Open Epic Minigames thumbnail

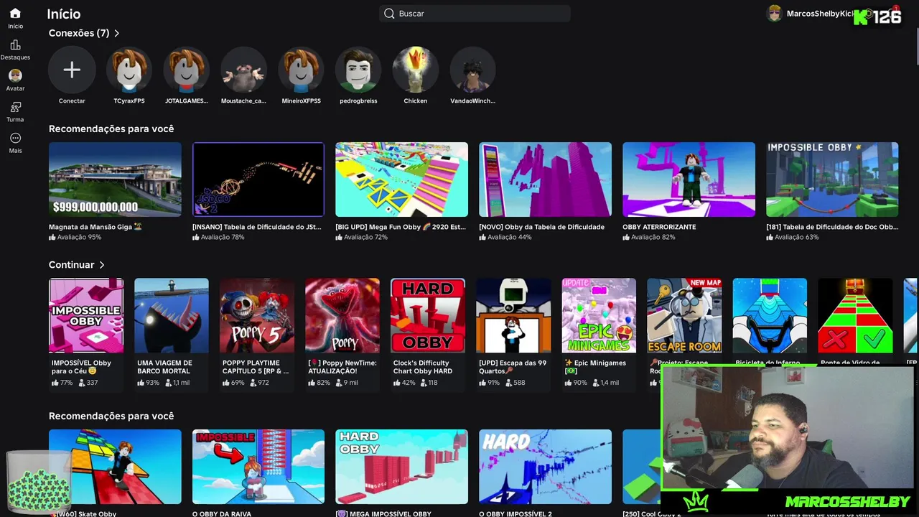(x=599, y=316)
